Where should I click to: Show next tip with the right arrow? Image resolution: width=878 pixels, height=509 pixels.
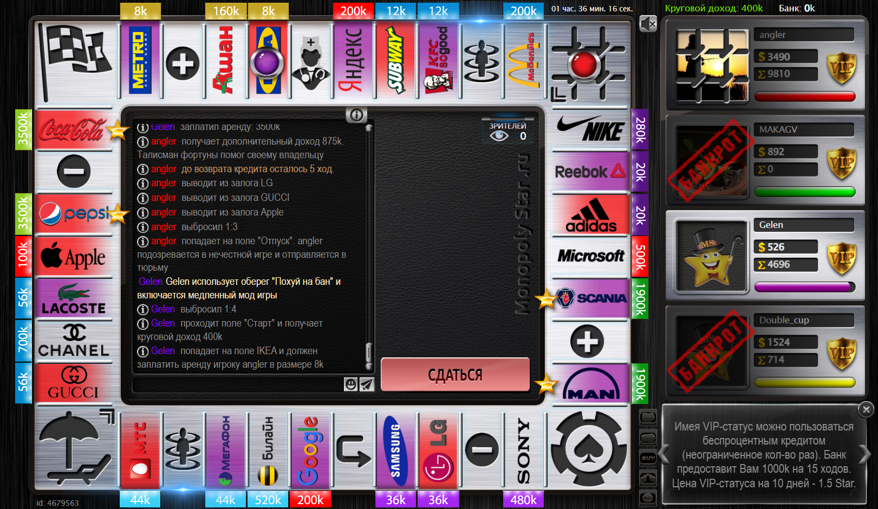click(x=865, y=454)
